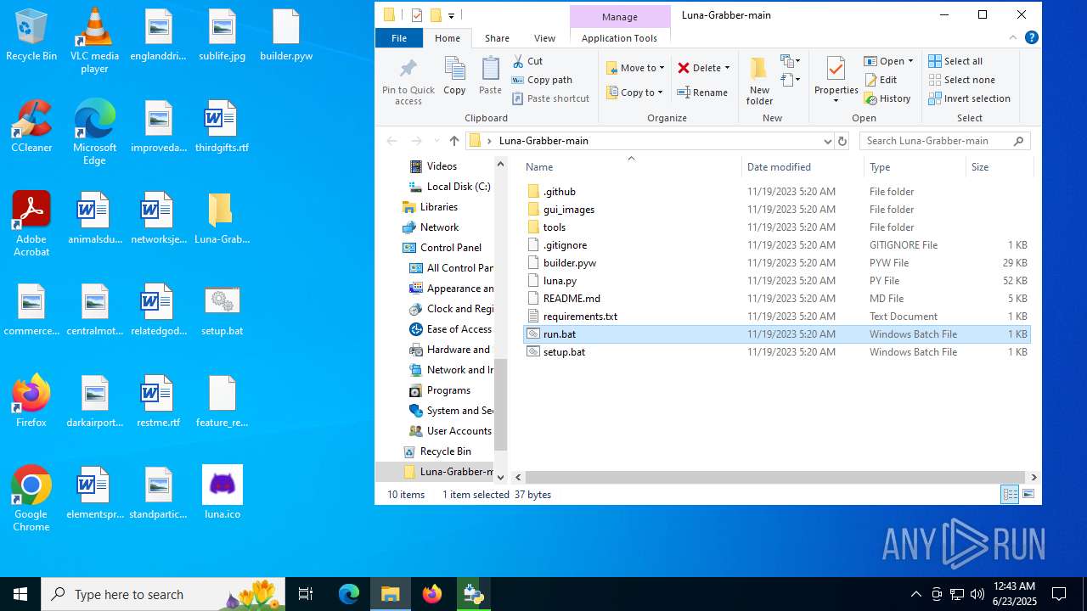Select Adobe Acrobat desktop shortcut

click(31, 223)
